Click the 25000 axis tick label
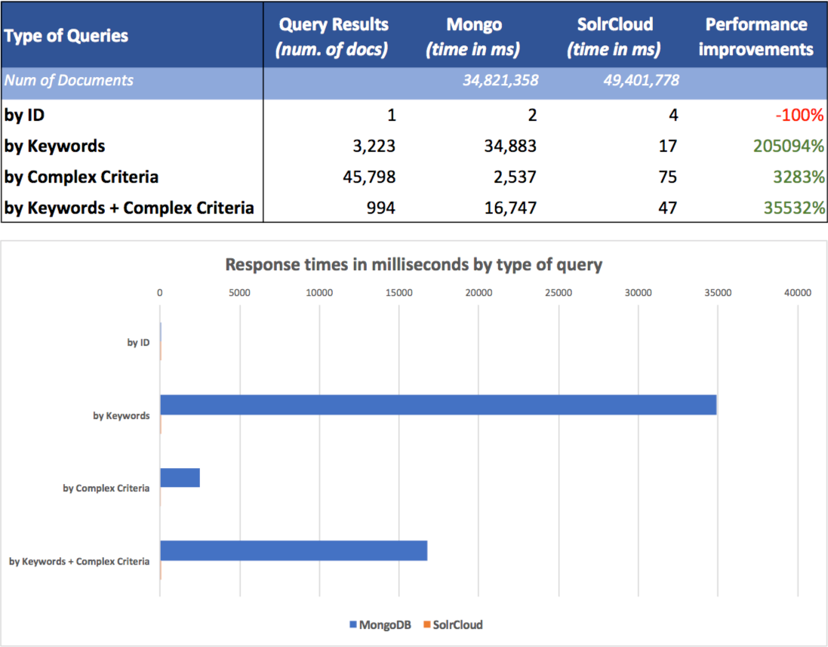Screen dimensions: 828x647 pyautogui.click(x=558, y=293)
